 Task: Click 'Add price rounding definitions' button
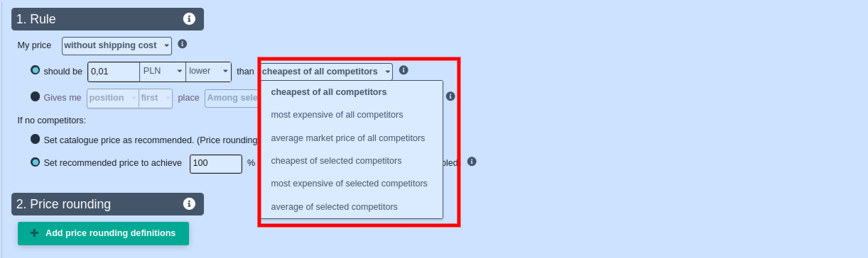[x=103, y=233]
